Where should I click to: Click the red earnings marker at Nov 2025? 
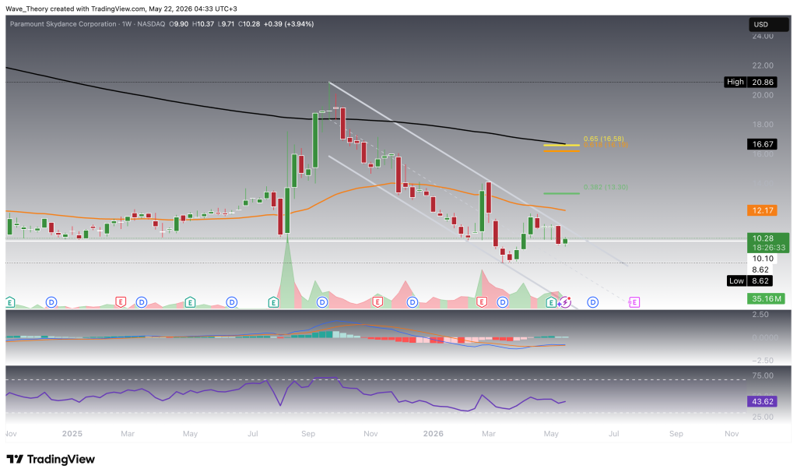(377, 302)
